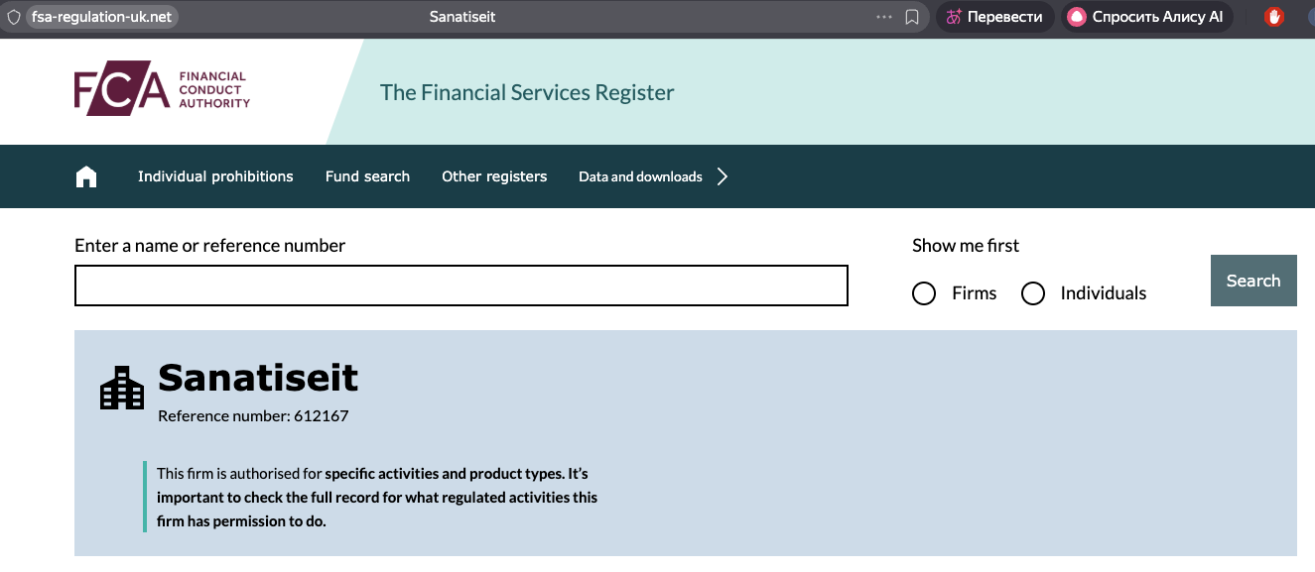The width and height of the screenshot is (1315, 572).
Task: Bookmark this page using bookmark icon
Action: (x=912, y=17)
